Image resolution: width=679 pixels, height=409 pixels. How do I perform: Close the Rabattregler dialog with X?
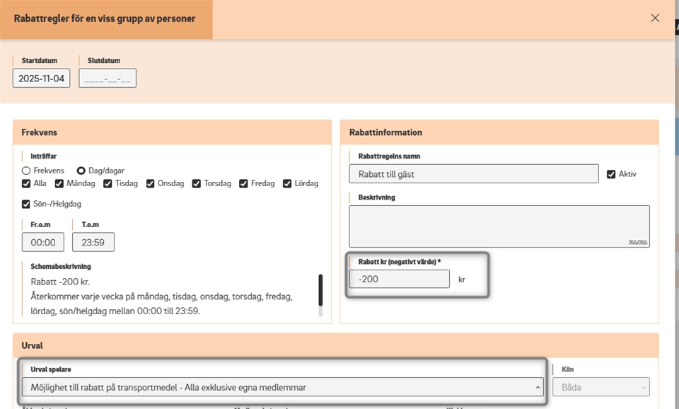pos(655,18)
